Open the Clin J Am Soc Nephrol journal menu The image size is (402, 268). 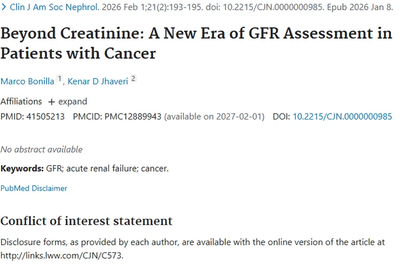53,9
